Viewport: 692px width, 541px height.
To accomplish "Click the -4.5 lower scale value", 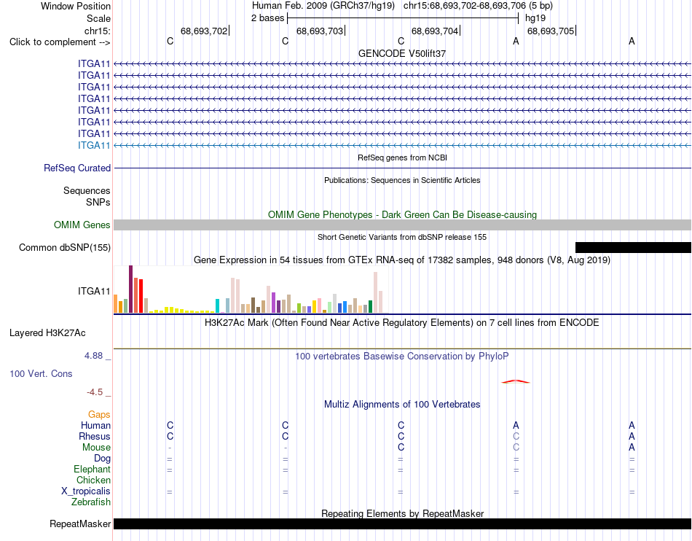I will 95,392.
